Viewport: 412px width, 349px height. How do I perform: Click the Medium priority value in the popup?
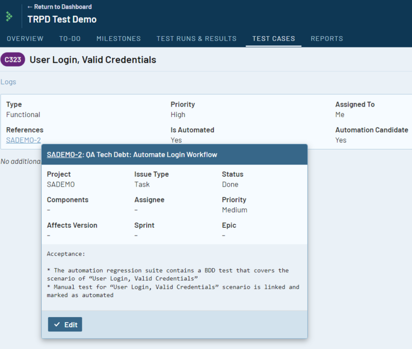234,210
